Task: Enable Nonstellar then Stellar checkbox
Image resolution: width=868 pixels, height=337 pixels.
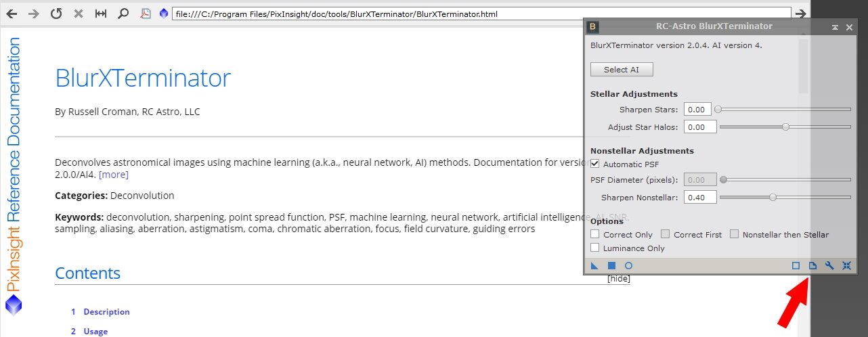Action: tap(735, 234)
